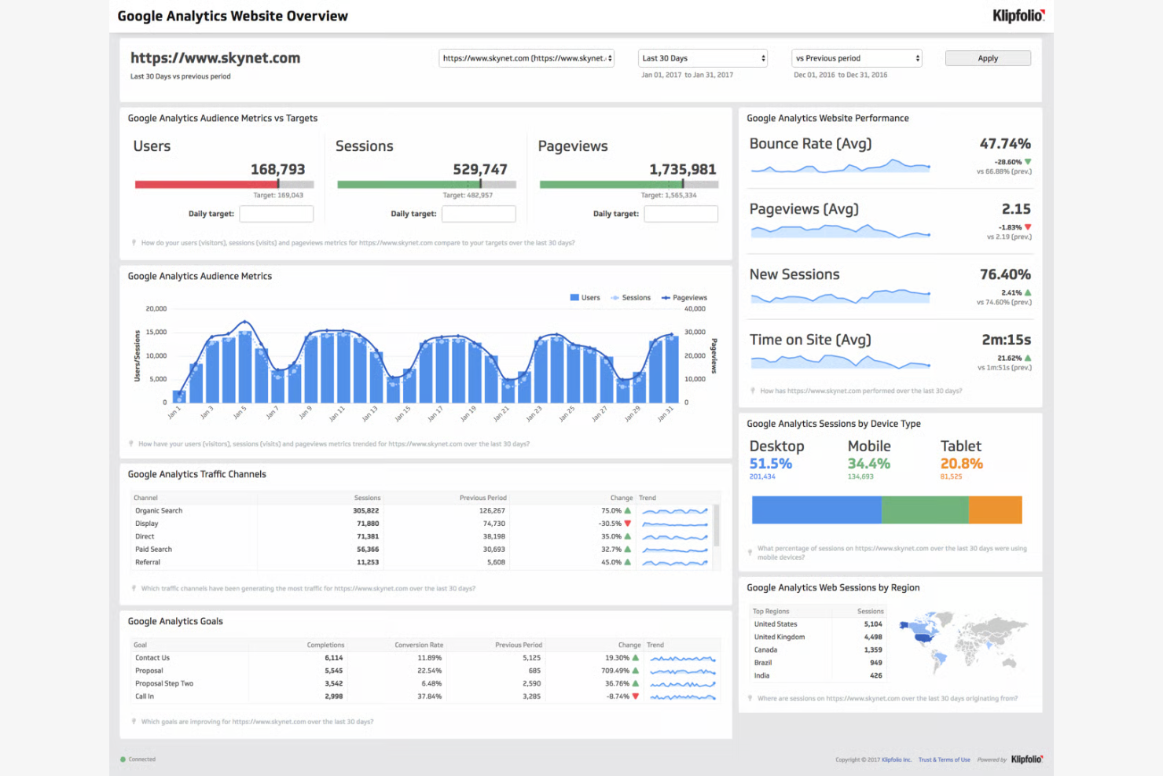Select the United States region row
The height and width of the screenshot is (776, 1163).
(818, 624)
